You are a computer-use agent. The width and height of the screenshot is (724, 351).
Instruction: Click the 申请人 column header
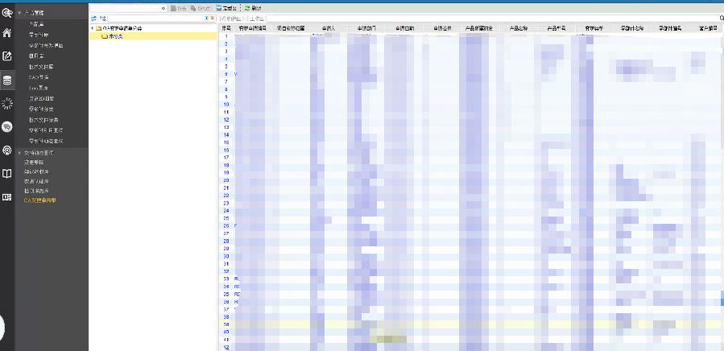[329, 28]
